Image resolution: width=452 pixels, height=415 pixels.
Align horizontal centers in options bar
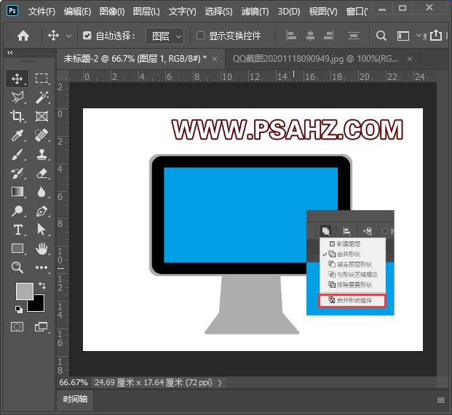click(x=310, y=36)
